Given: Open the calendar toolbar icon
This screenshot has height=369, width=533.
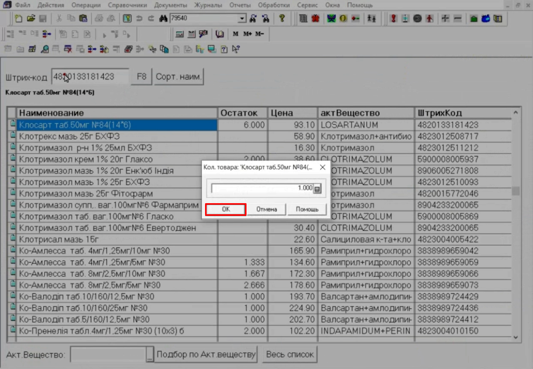Looking at the screenshot, I should pyautogui.click(x=191, y=34).
